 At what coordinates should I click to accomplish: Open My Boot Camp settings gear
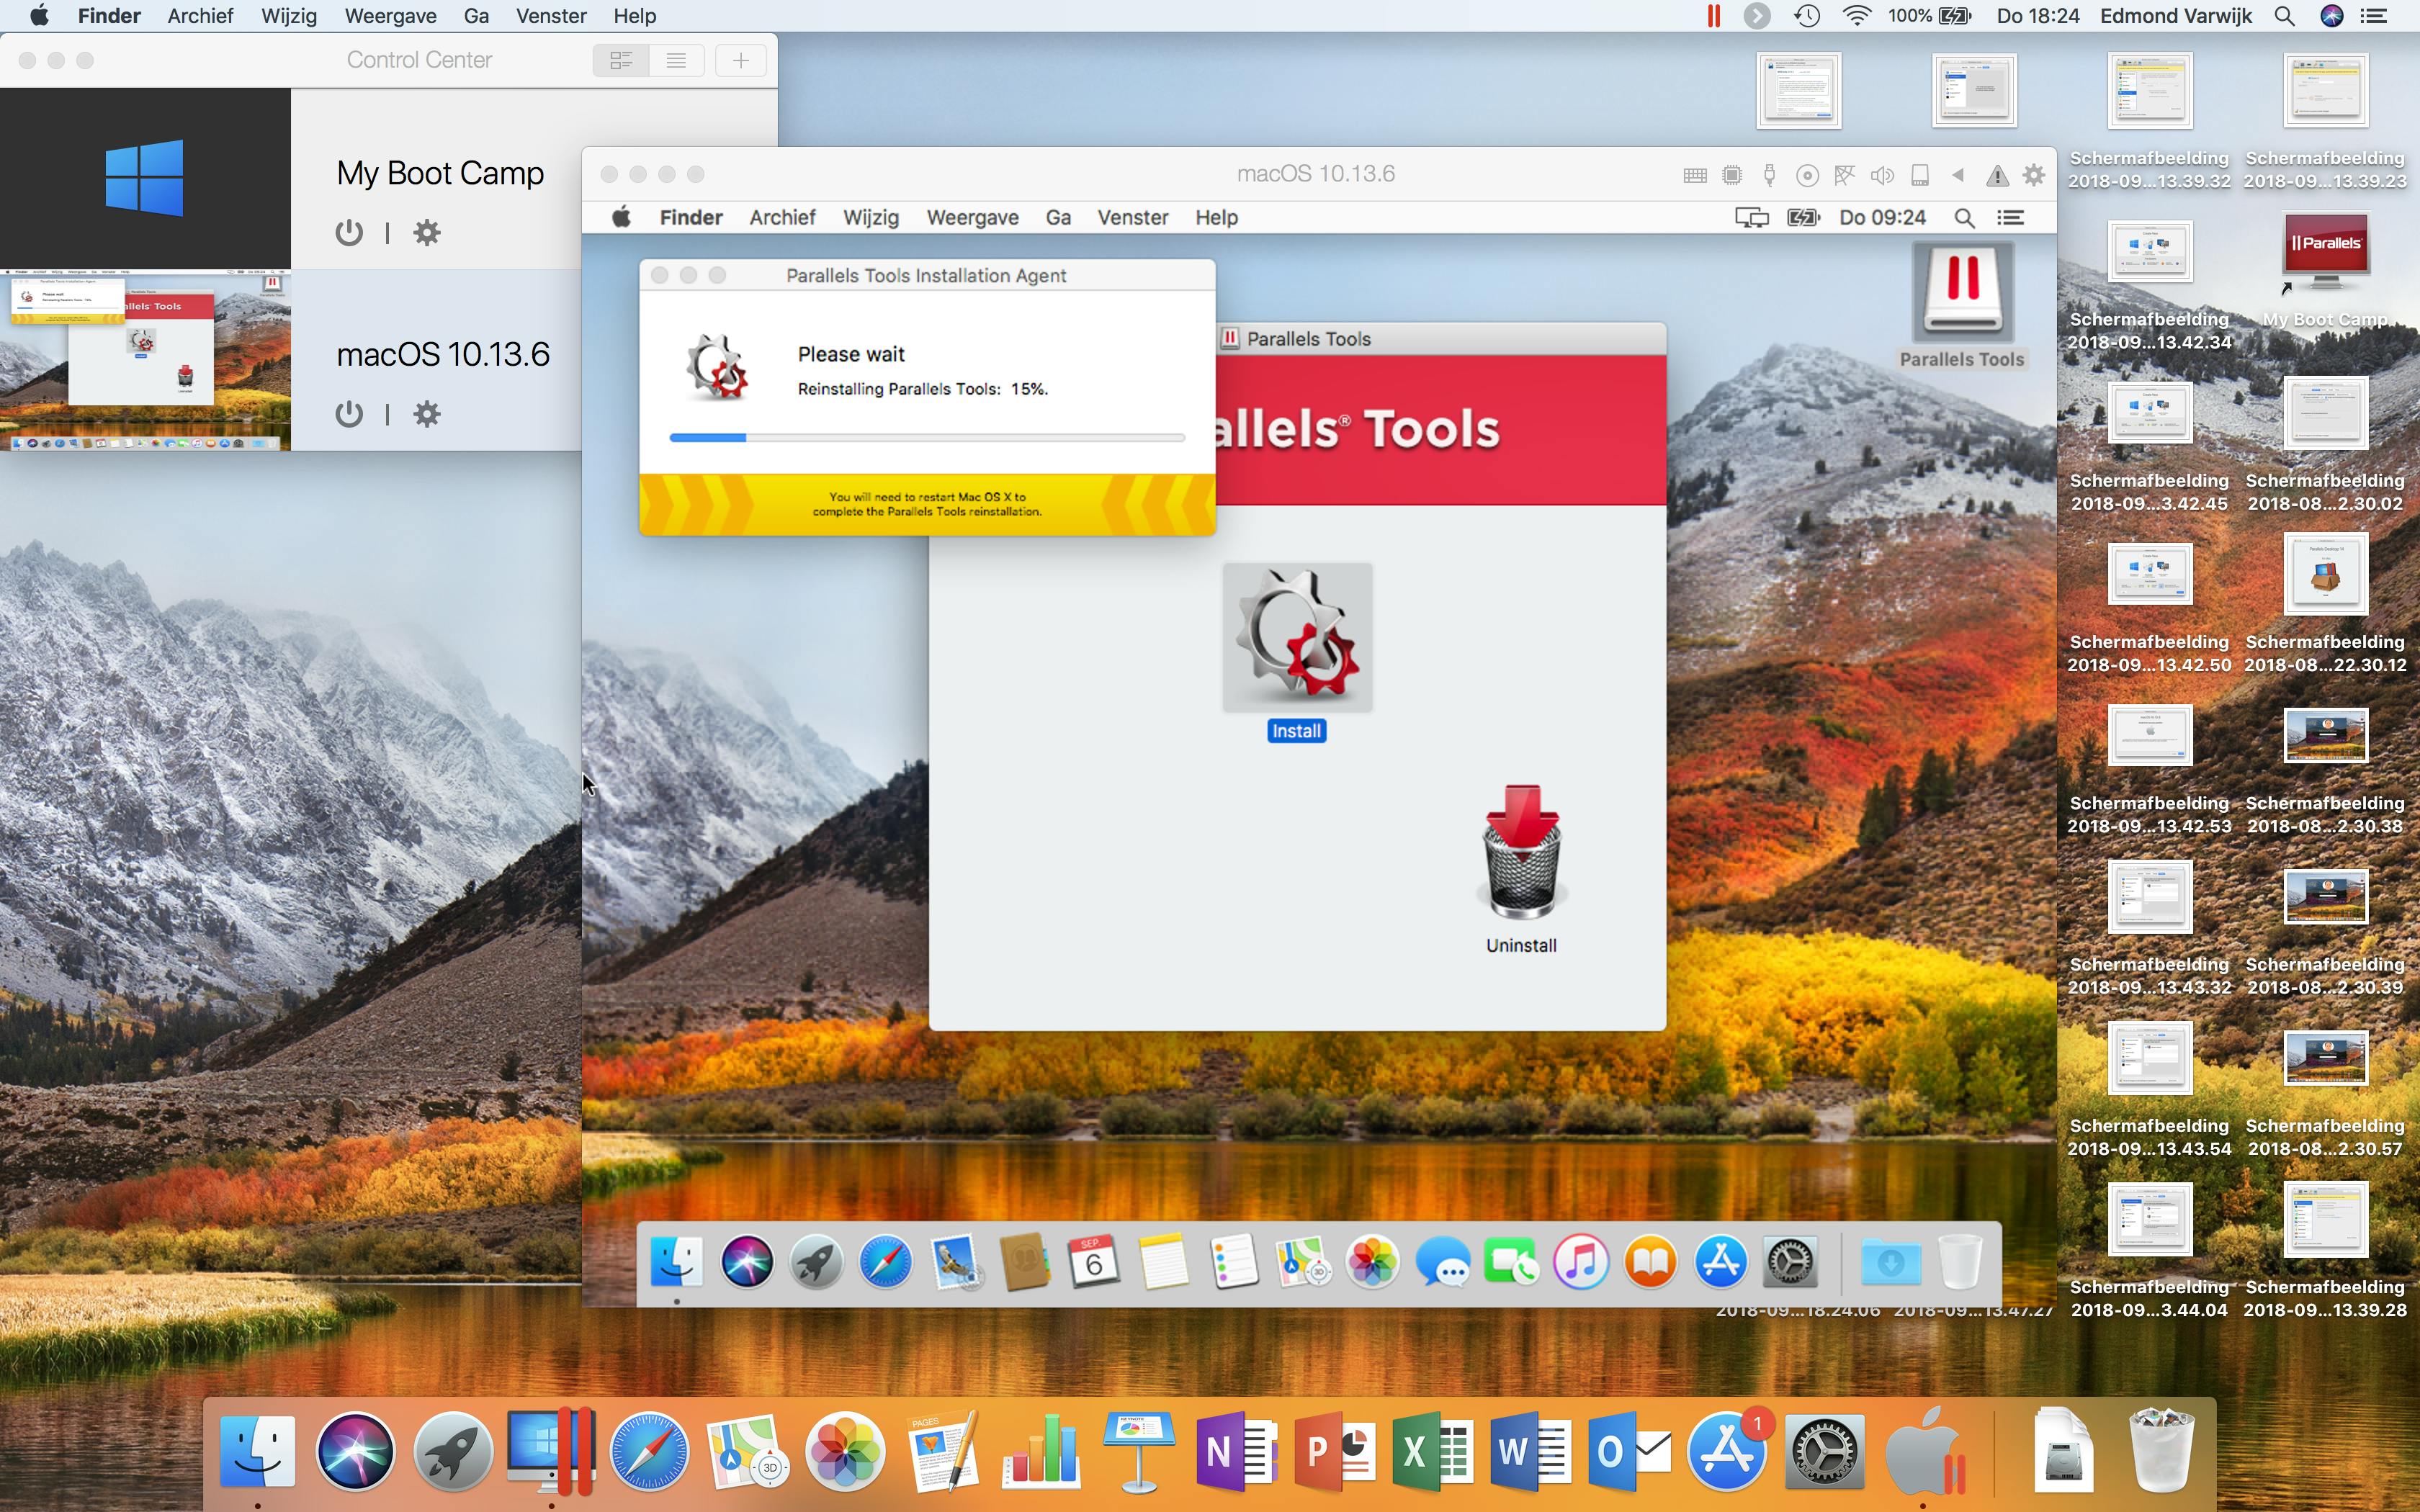427,233
